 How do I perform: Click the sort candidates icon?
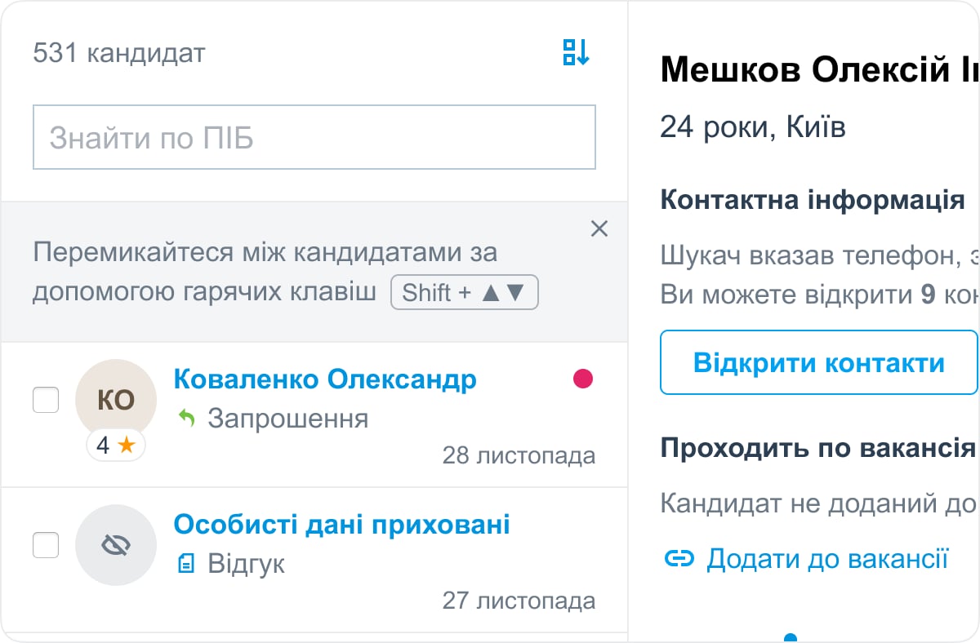pos(576,53)
